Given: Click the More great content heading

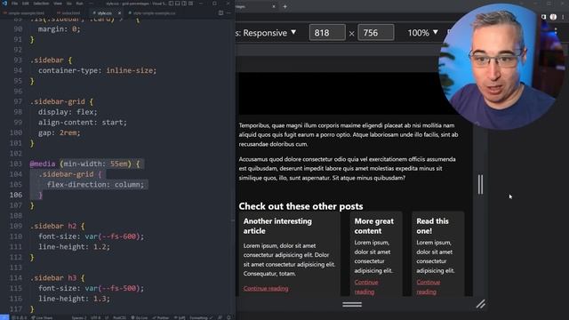Looking at the screenshot, I should [x=373, y=226].
